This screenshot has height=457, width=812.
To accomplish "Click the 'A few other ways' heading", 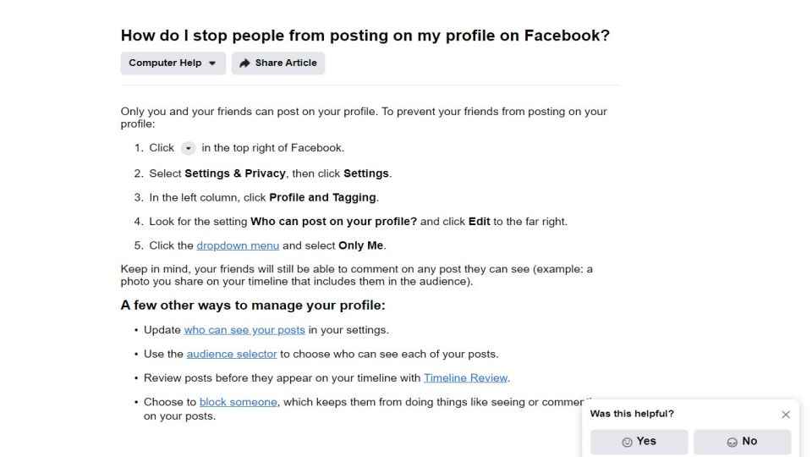I will [253, 306].
